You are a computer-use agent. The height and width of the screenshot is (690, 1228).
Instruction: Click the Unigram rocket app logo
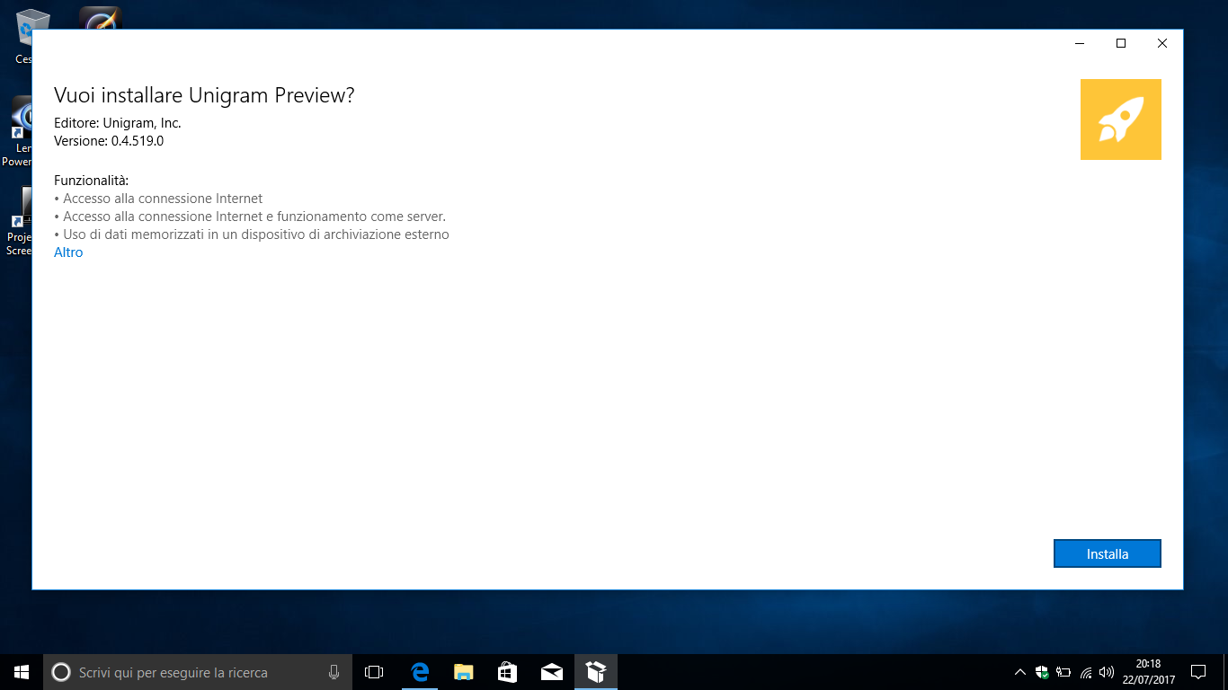[1120, 119]
